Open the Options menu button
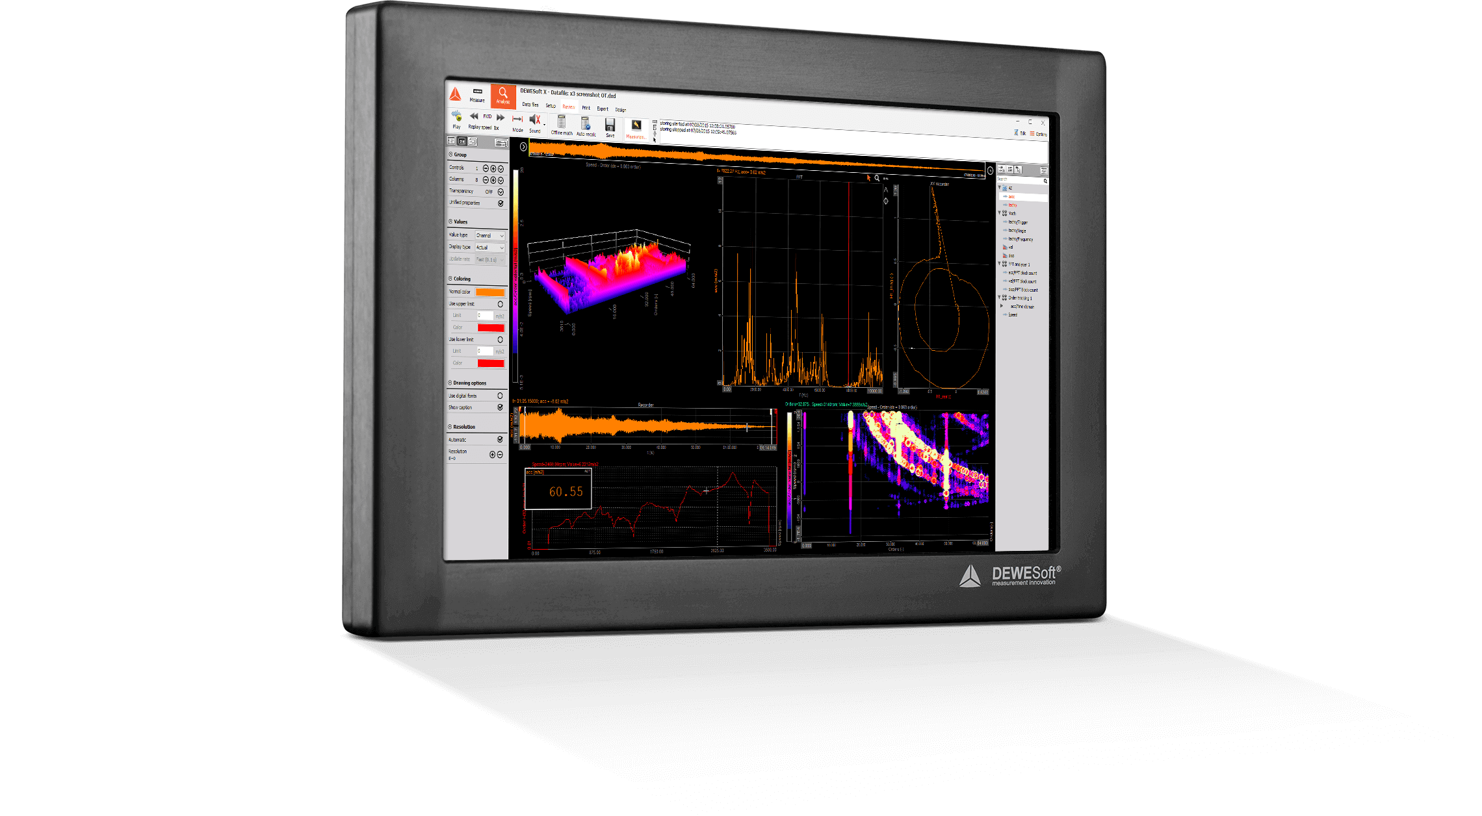Viewport: 1482px width, 816px height. (1038, 134)
